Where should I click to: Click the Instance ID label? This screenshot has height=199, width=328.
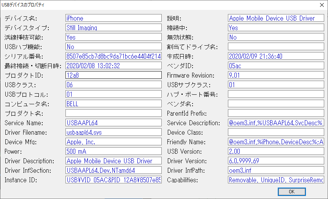click(21, 180)
